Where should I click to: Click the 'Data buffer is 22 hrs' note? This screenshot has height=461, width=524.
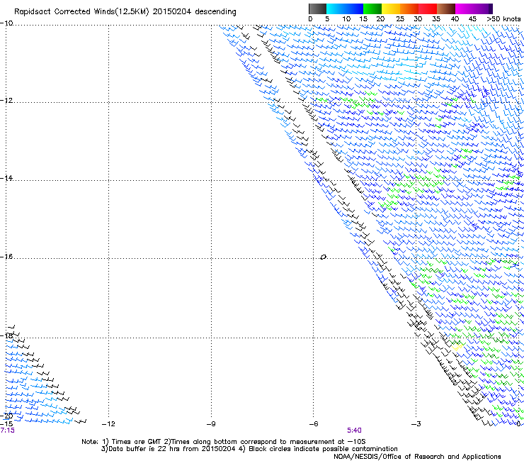[249, 449]
